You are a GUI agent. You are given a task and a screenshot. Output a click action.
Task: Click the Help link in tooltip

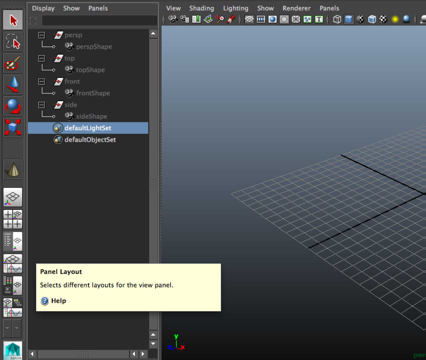point(58,301)
